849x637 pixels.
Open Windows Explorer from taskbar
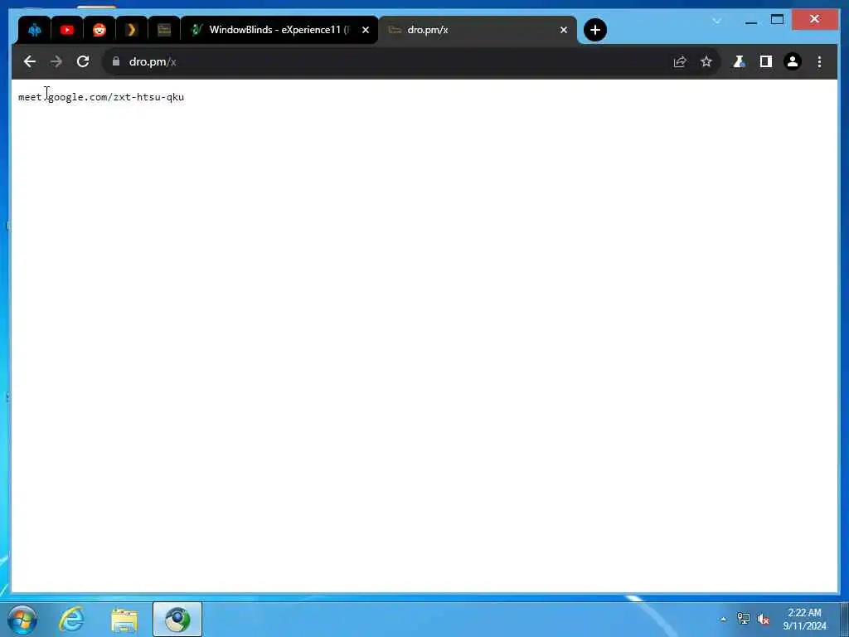(x=124, y=620)
